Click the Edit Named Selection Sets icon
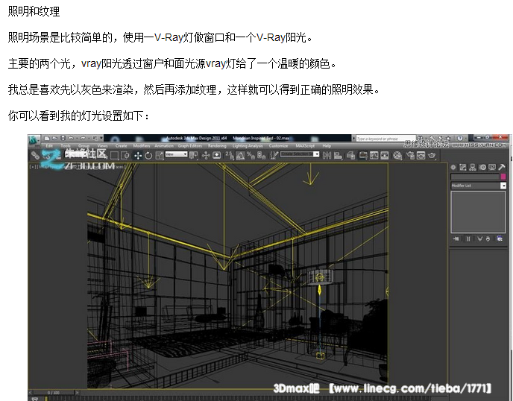 (x=274, y=156)
